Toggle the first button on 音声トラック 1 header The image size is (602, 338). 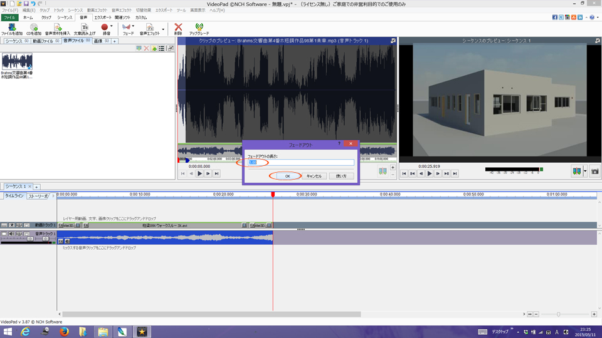(x=4, y=233)
